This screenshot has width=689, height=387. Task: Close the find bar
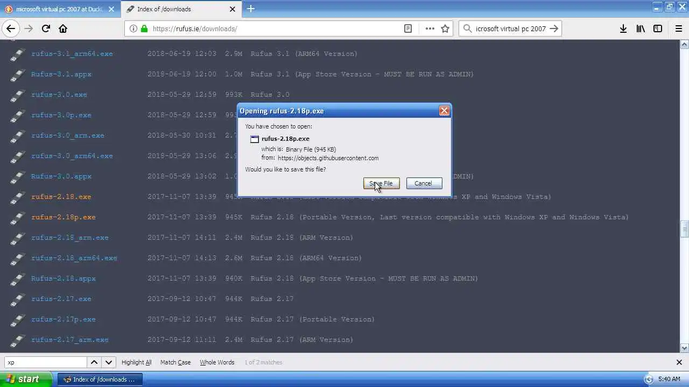[679, 362]
